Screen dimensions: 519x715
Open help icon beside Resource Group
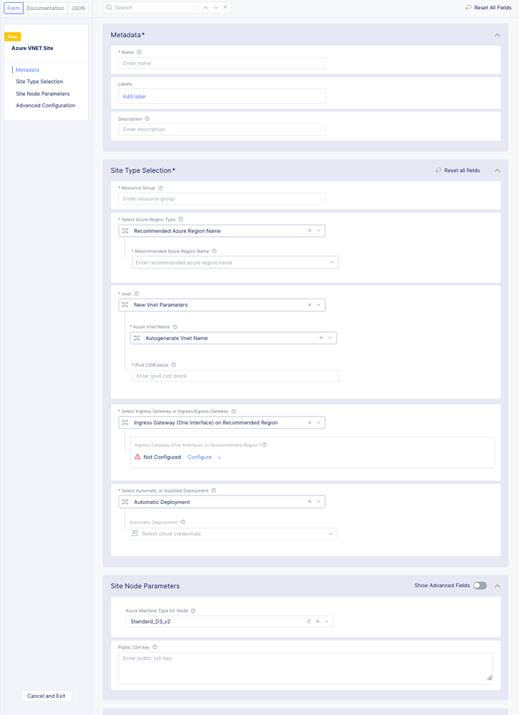pyautogui.click(x=160, y=188)
